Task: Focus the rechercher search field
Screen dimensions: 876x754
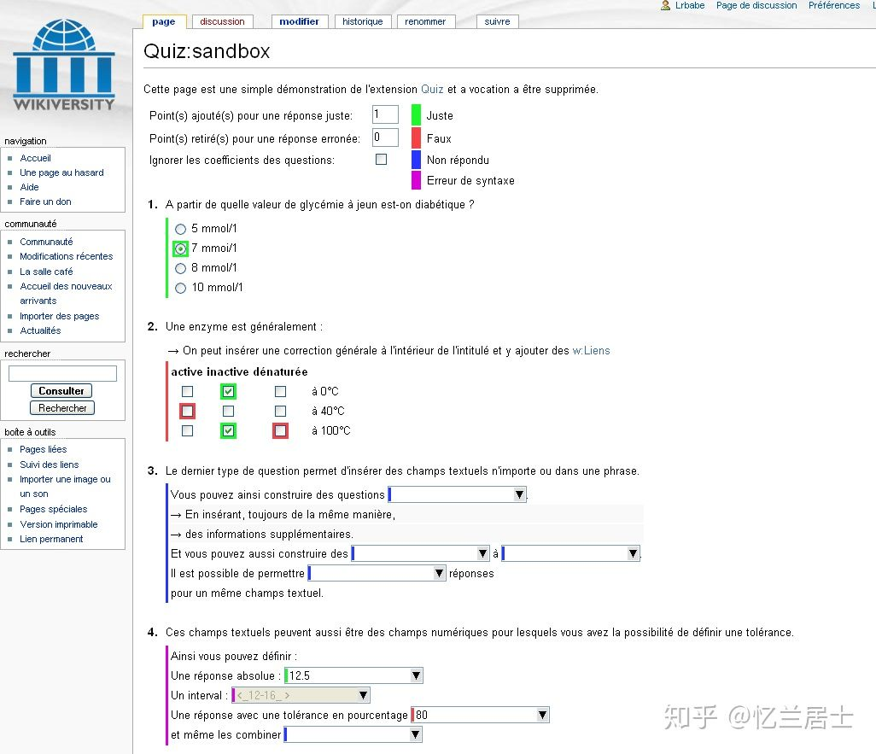Action: coord(62,373)
